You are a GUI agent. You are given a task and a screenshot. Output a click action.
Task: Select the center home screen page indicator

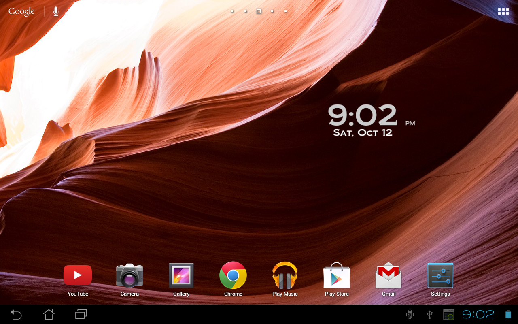click(x=259, y=11)
